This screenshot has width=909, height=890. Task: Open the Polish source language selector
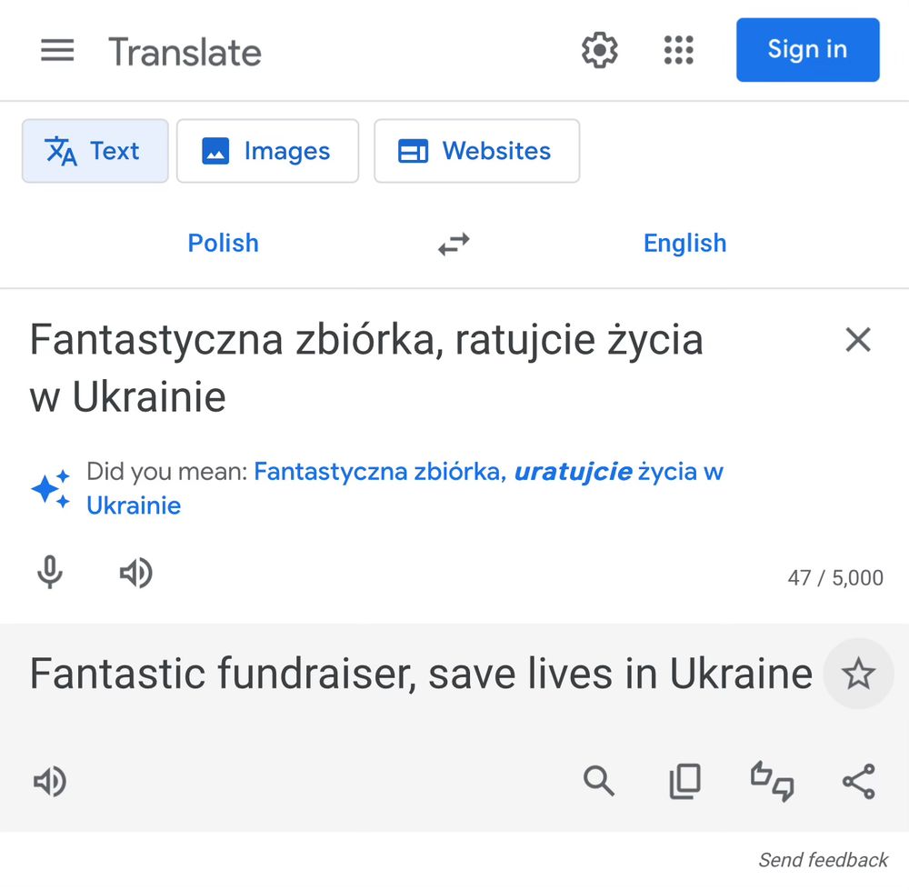(223, 243)
